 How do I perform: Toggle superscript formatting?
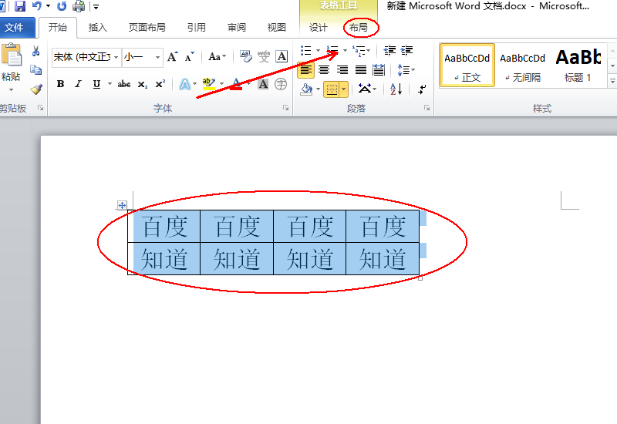pos(160,84)
